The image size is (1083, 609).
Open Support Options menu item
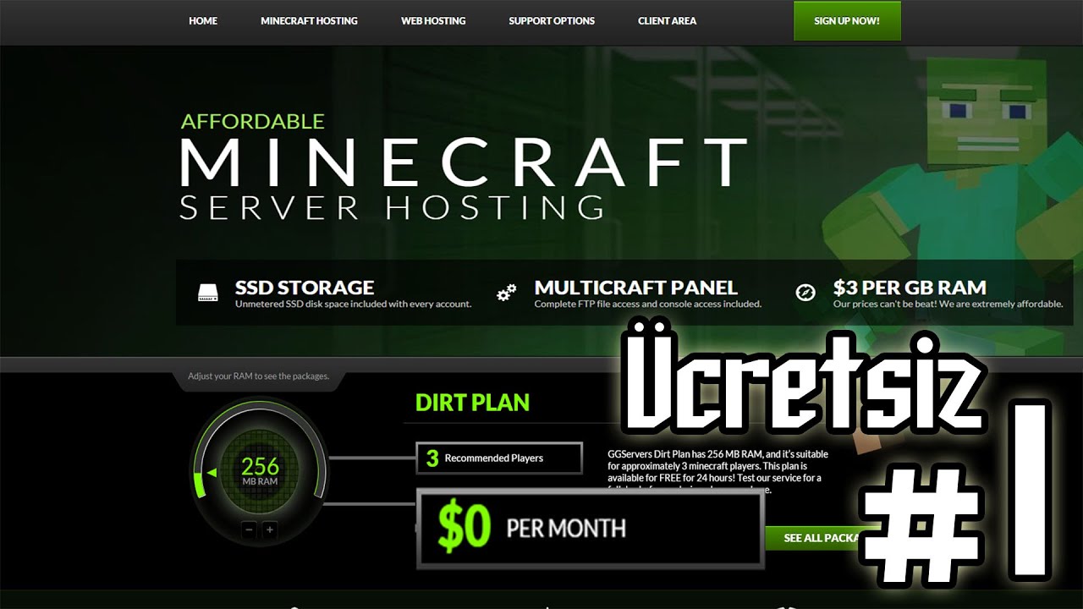pos(552,21)
